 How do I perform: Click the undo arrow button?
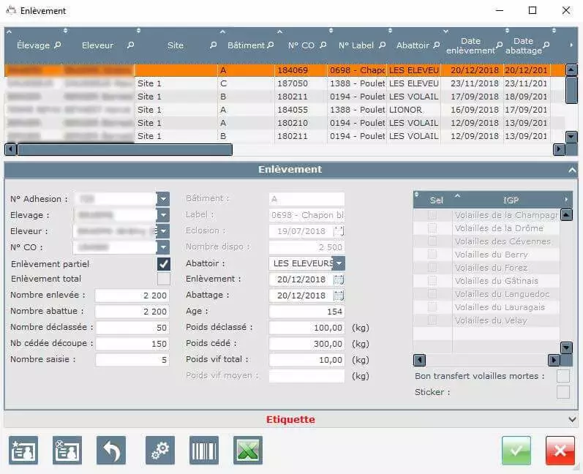coord(111,450)
